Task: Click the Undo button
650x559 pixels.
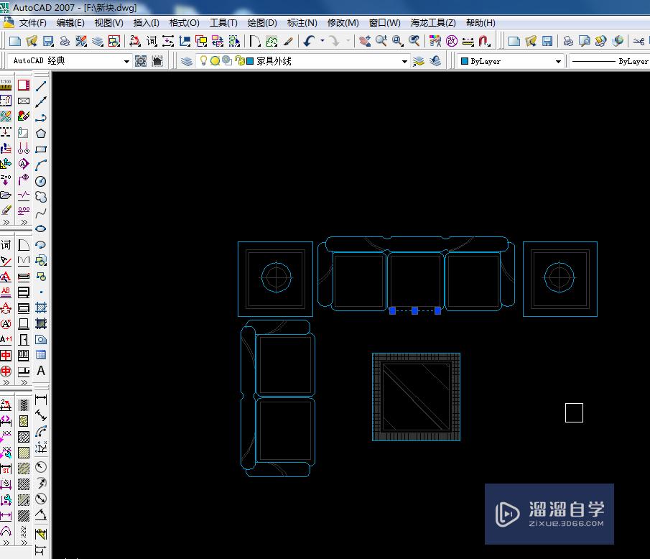Action: (x=309, y=41)
